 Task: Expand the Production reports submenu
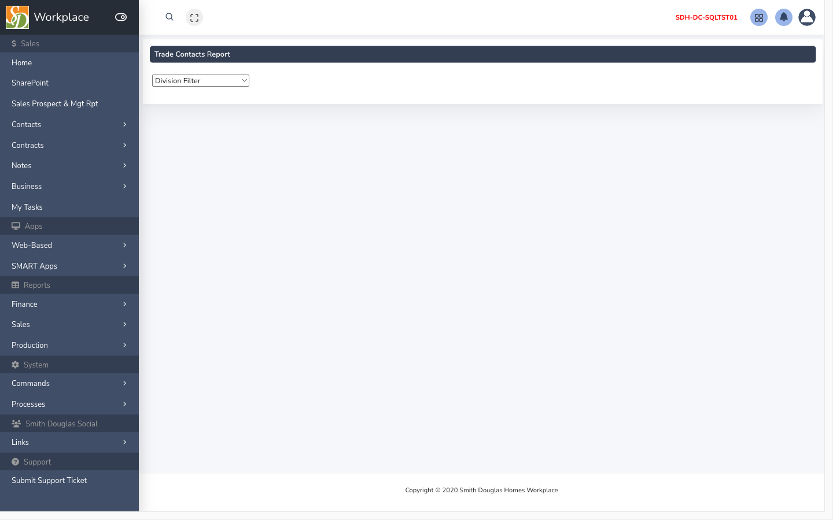click(69, 345)
